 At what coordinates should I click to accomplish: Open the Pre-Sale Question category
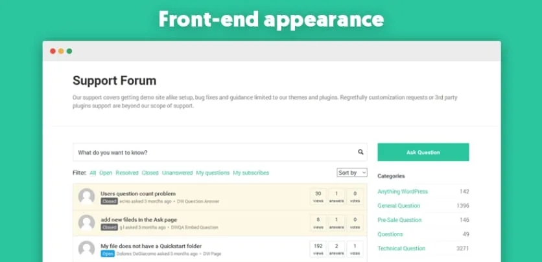click(x=399, y=220)
